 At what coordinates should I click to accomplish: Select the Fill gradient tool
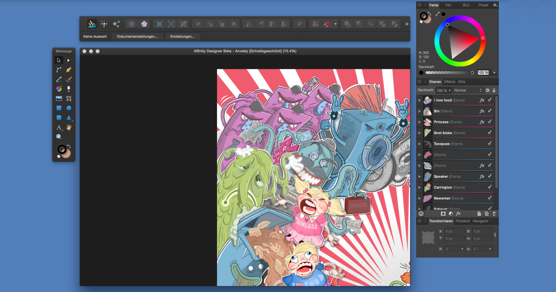pyautogui.click(x=59, y=89)
